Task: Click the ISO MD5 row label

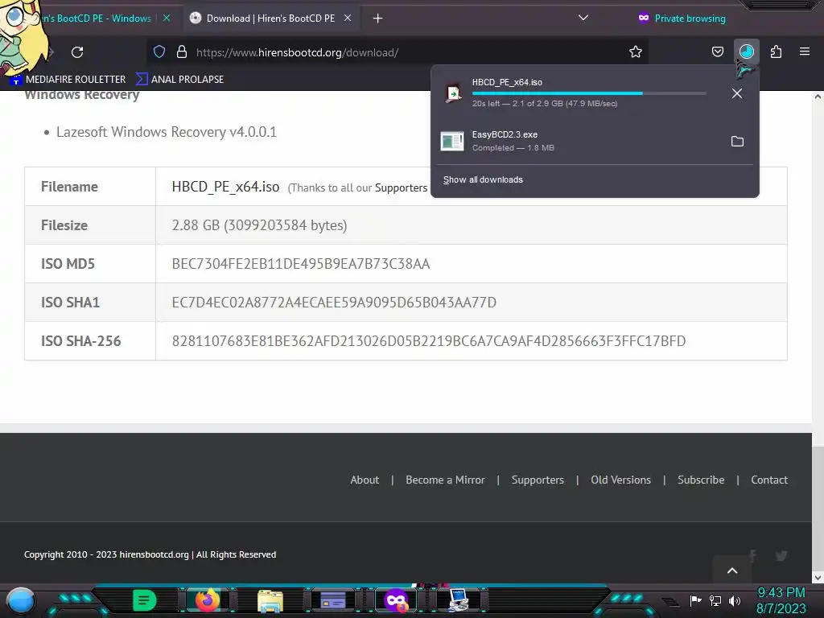Action: click(68, 264)
